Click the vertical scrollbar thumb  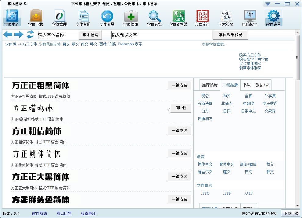click(297, 57)
